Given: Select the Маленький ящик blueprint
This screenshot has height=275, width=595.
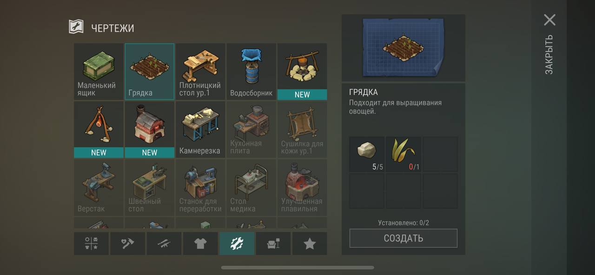Looking at the screenshot, I should click(99, 71).
